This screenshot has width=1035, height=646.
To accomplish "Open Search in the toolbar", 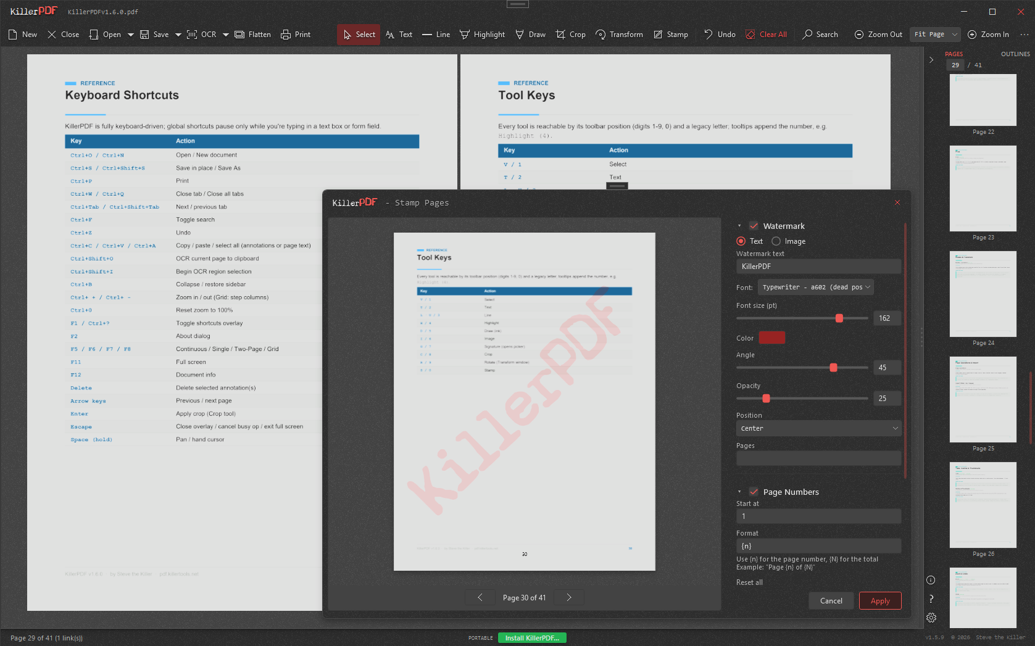I will point(820,35).
